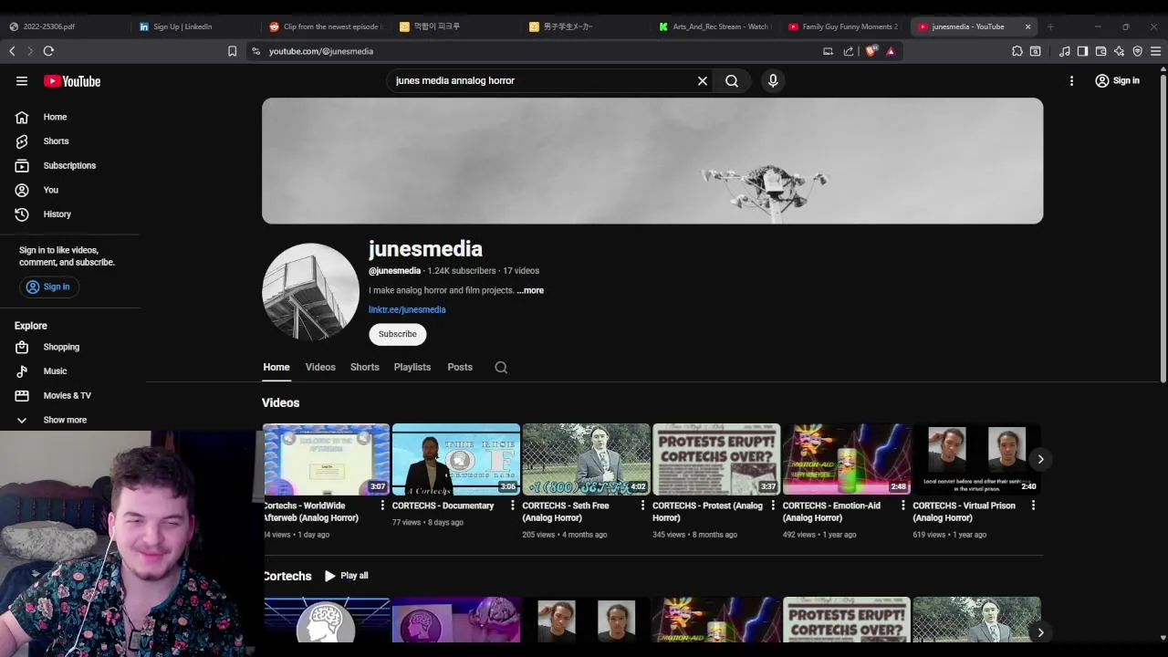Open the Shopping icon under Explore
This screenshot has height=657, width=1168.
(22, 347)
